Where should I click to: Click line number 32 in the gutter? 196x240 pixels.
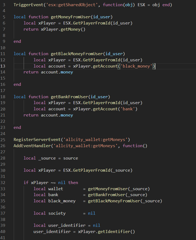click(x=3, y=183)
